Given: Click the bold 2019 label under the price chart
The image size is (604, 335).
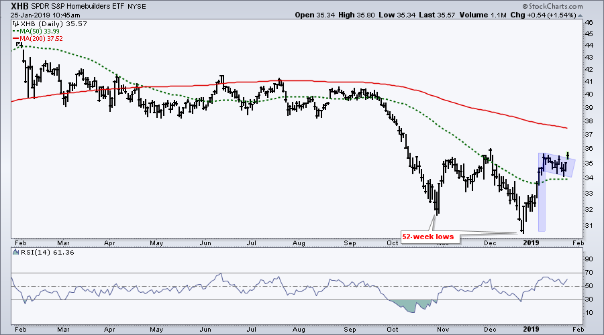Looking at the screenshot, I should click(x=531, y=243).
